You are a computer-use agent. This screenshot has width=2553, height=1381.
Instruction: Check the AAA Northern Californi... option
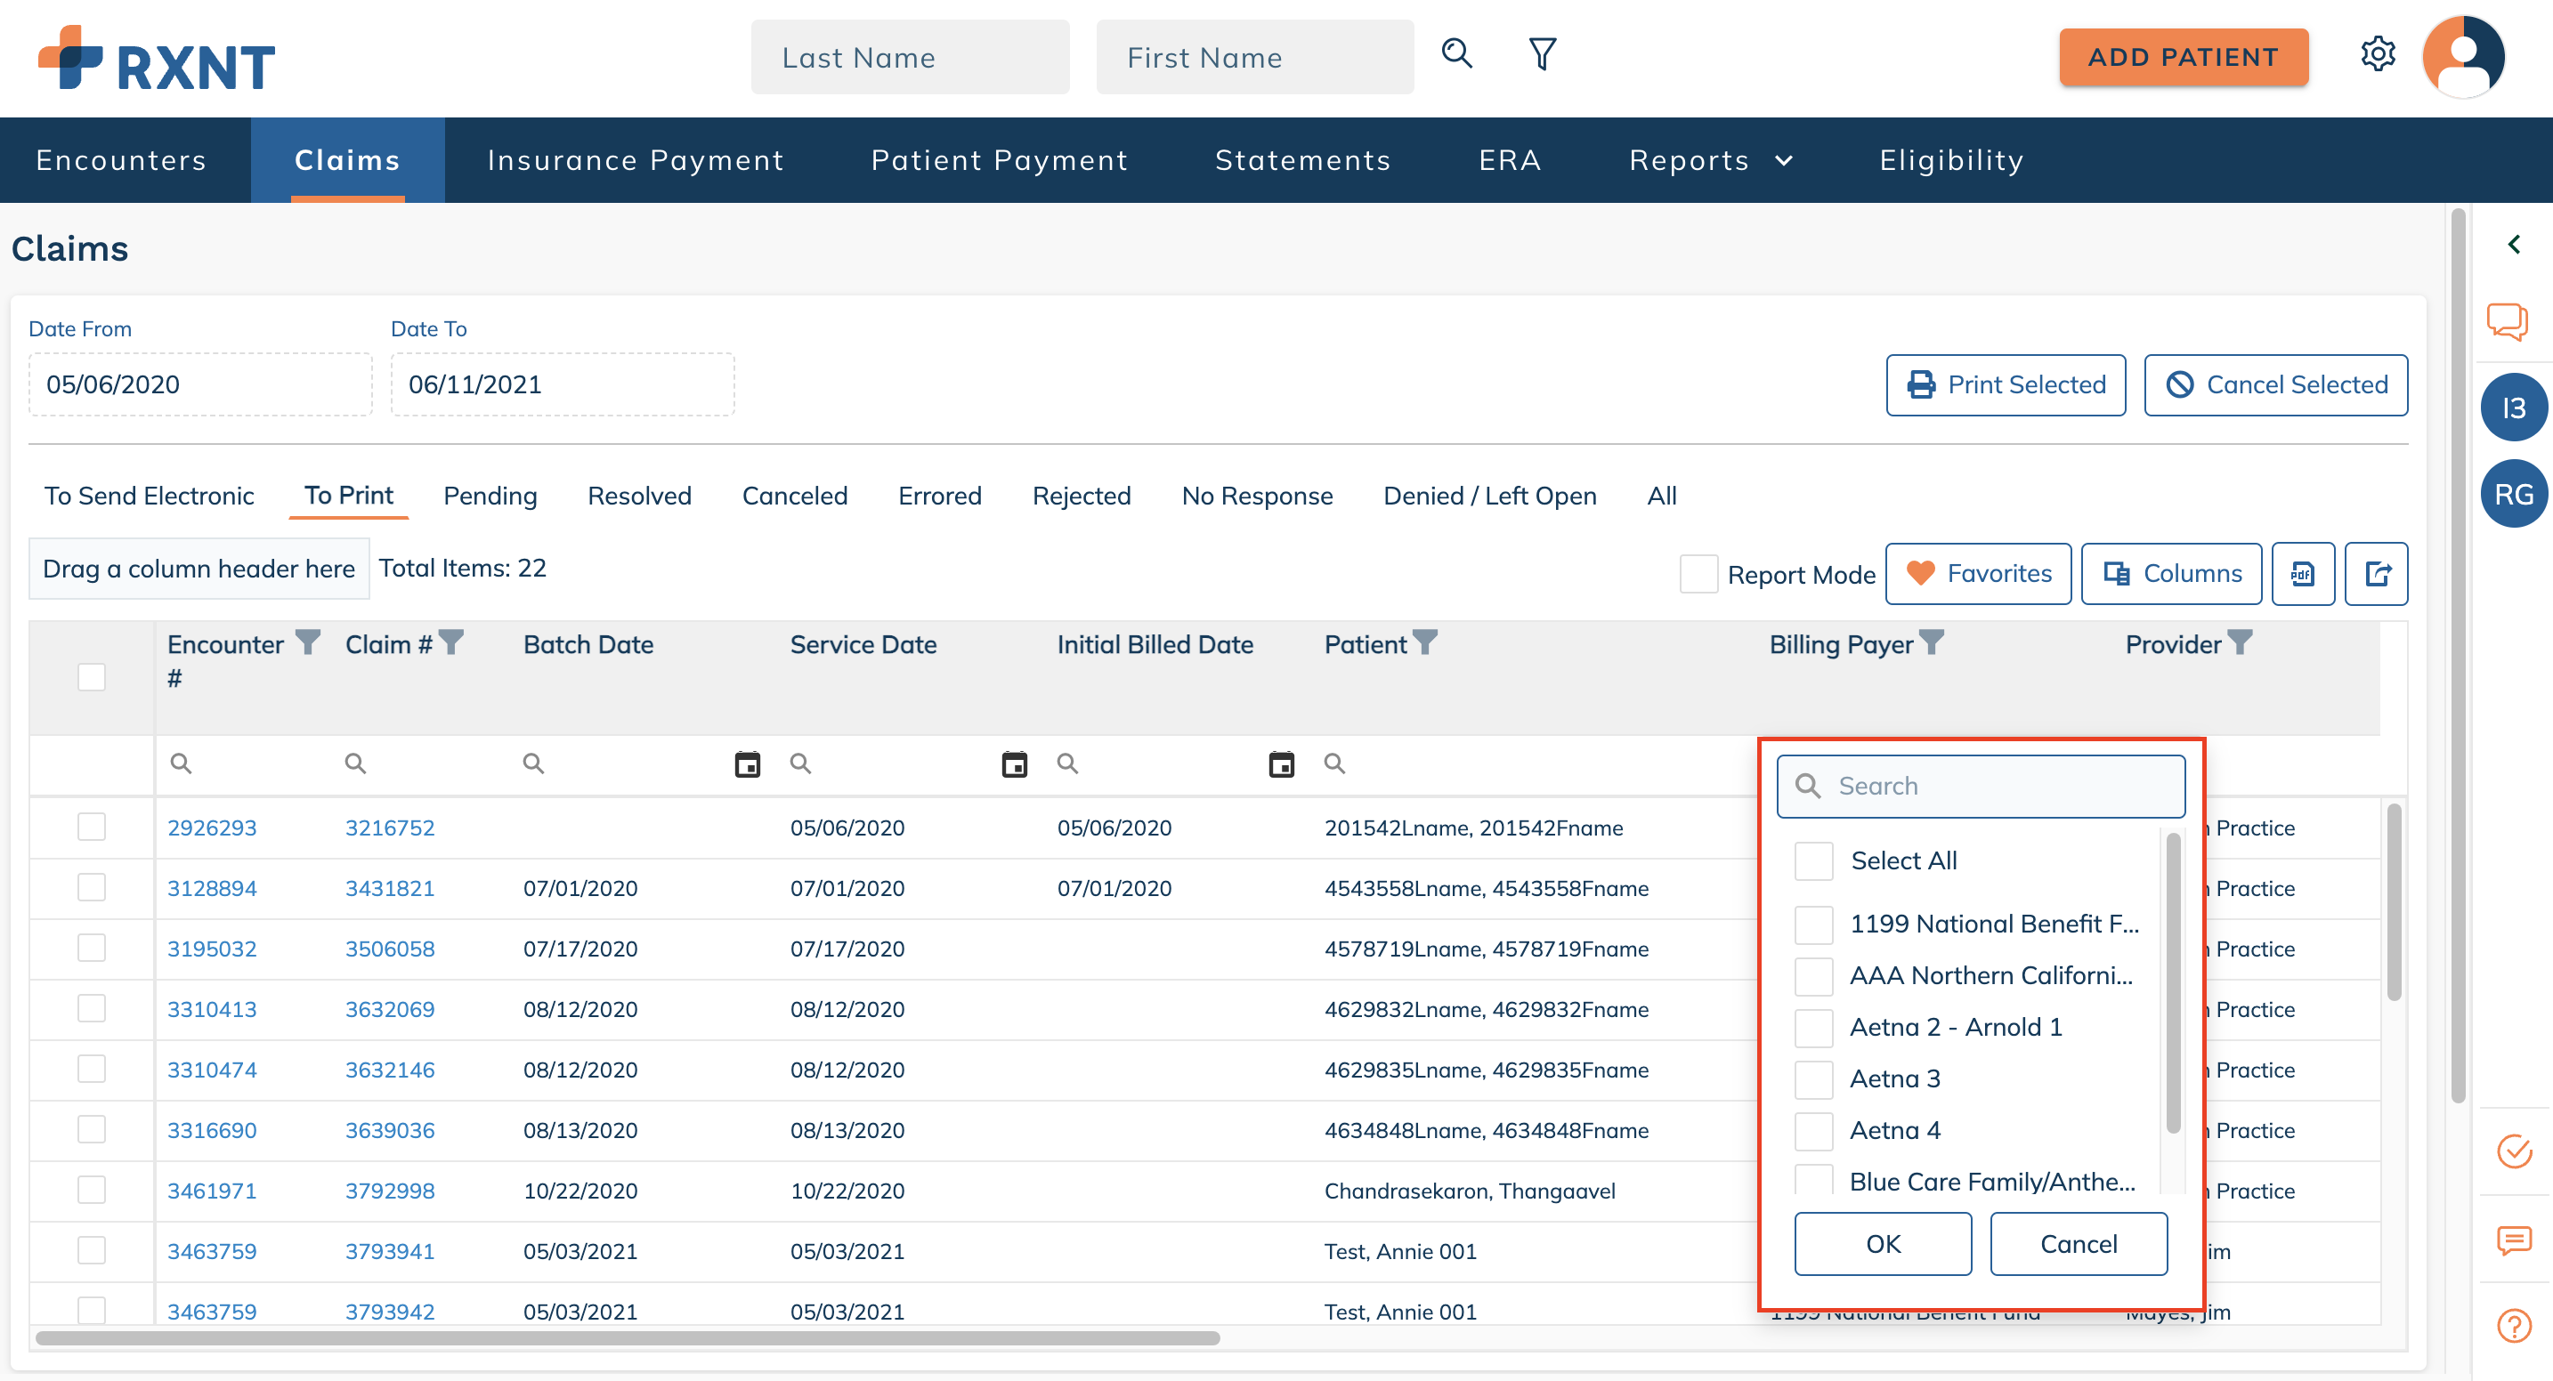point(1813,976)
